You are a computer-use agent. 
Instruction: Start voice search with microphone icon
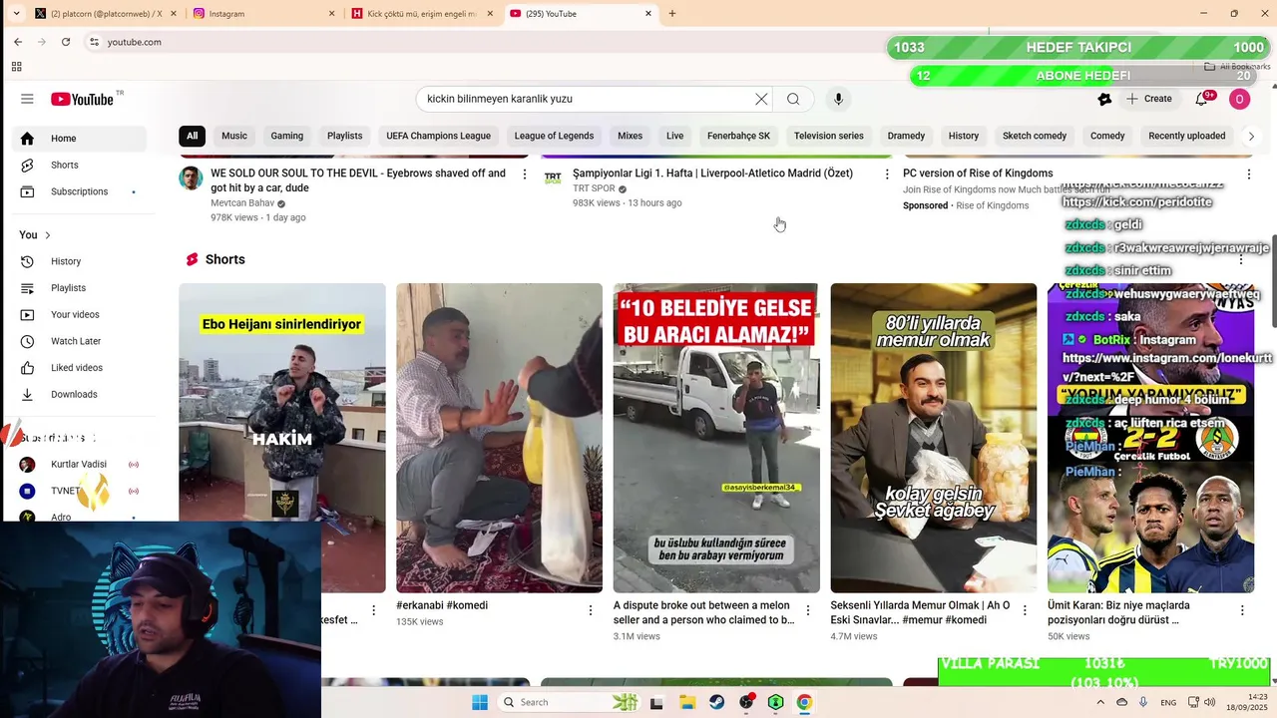838,99
